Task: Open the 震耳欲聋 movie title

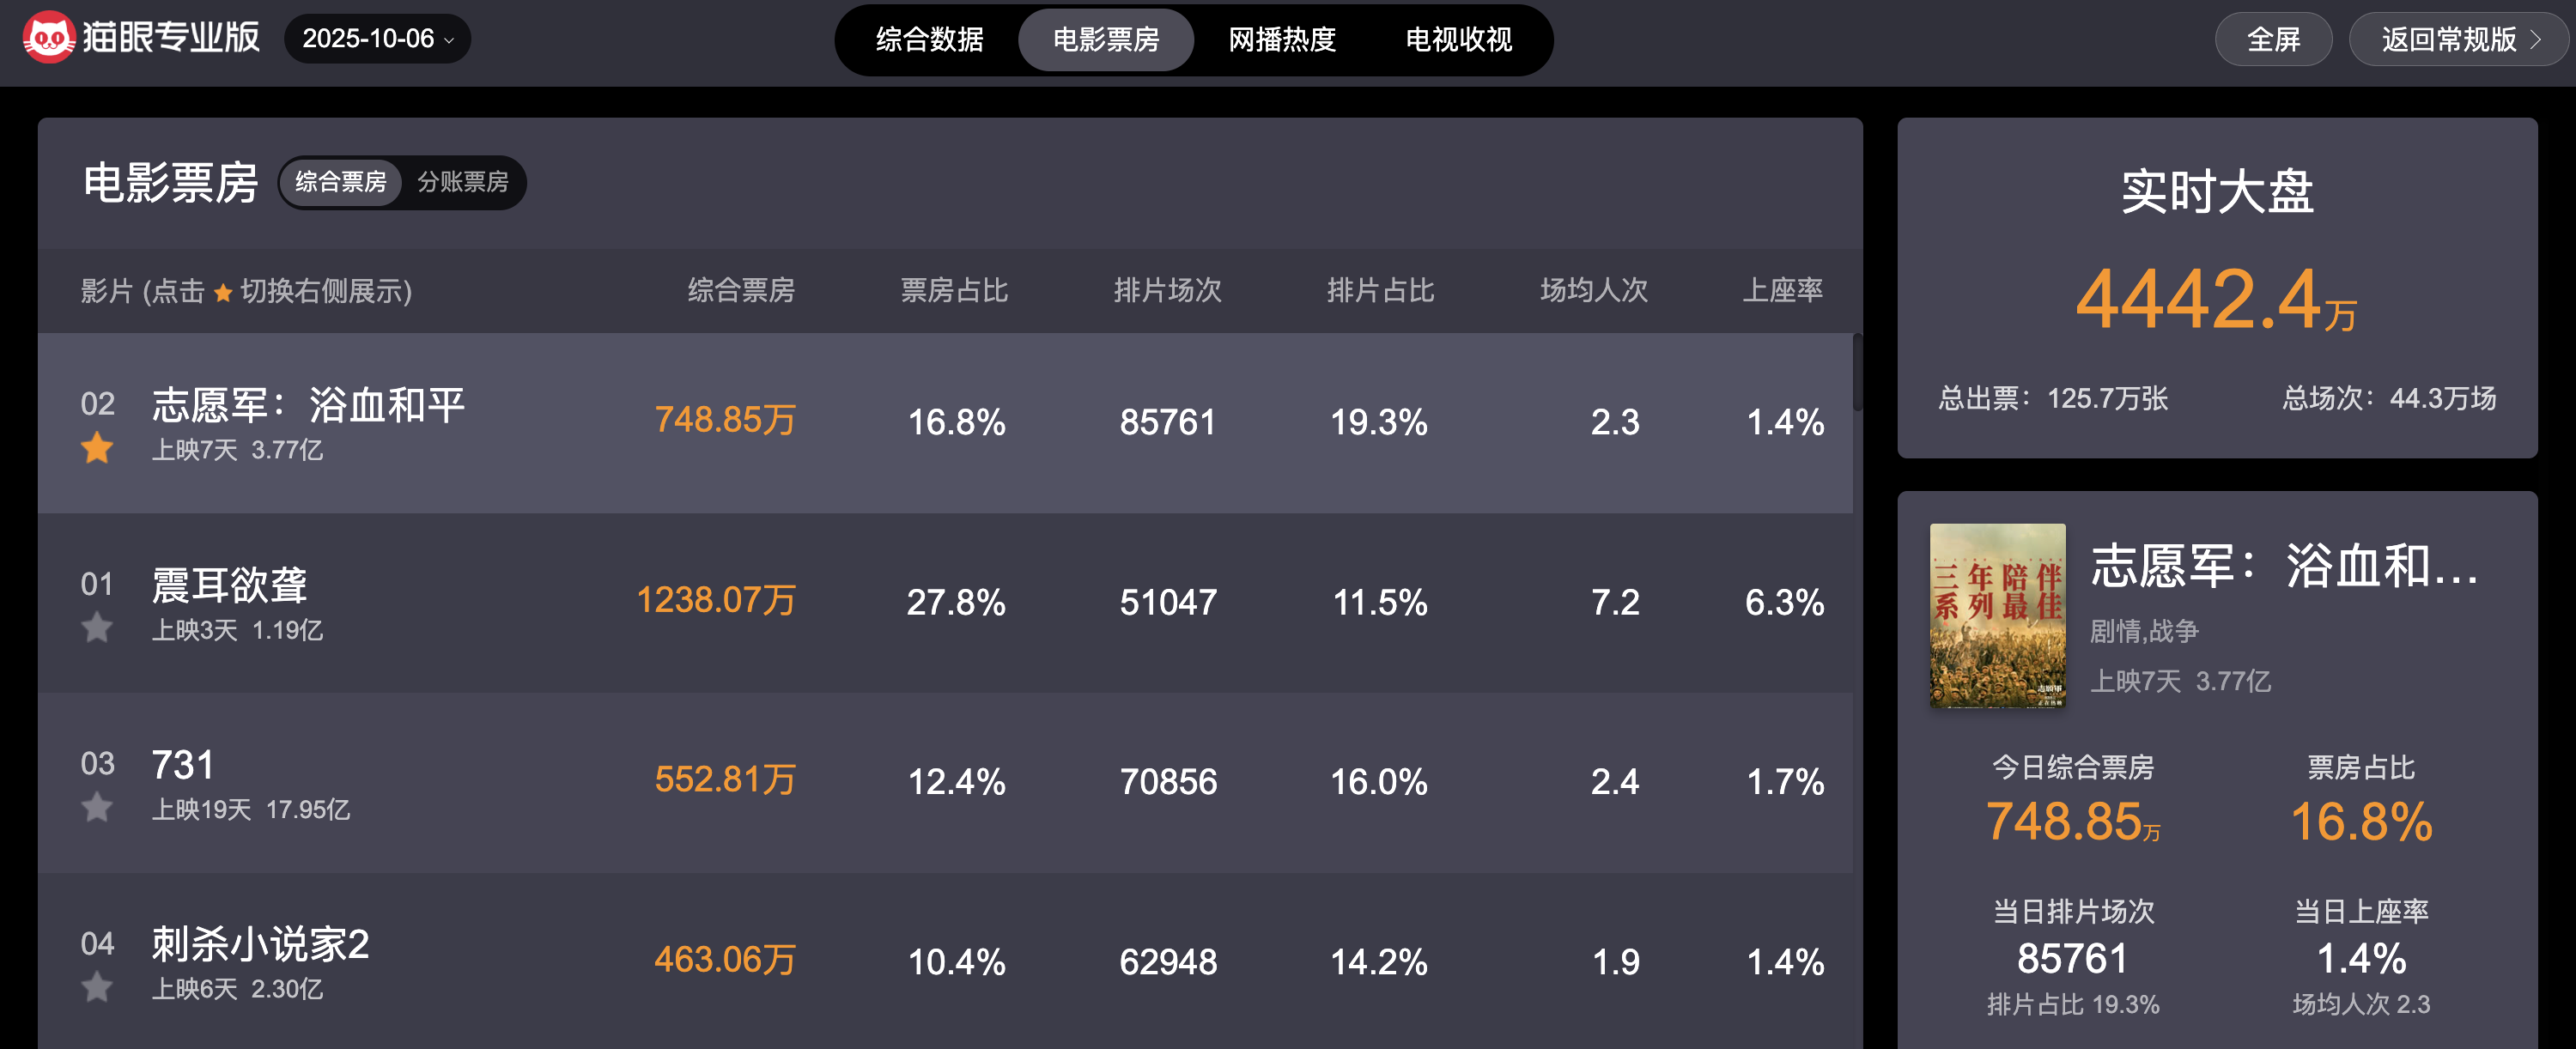Action: 229,585
